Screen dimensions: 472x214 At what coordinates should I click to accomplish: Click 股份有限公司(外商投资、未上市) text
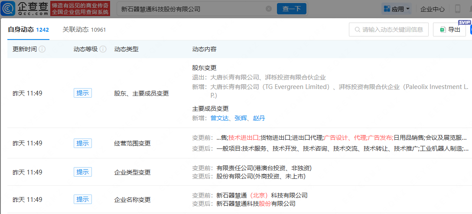pyautogui.click(x=261, y=176)
